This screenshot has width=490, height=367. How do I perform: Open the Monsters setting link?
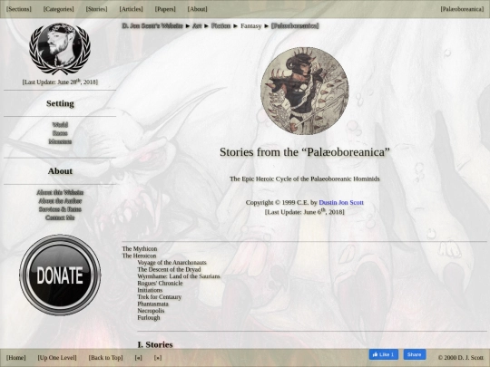pos(60,141)
